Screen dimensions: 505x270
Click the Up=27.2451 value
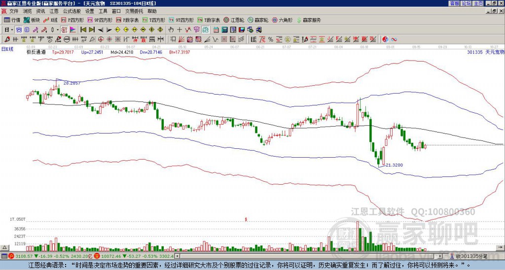pyautogui.click(x=92, y=52)
